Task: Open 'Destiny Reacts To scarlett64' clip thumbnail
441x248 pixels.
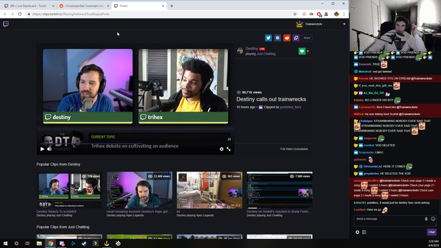Action: (69, 190)
